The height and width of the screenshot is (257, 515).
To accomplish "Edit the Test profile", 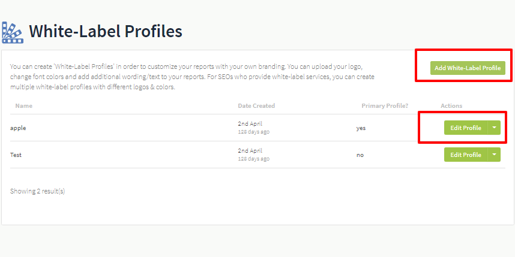I will click(x=466, y=155).
